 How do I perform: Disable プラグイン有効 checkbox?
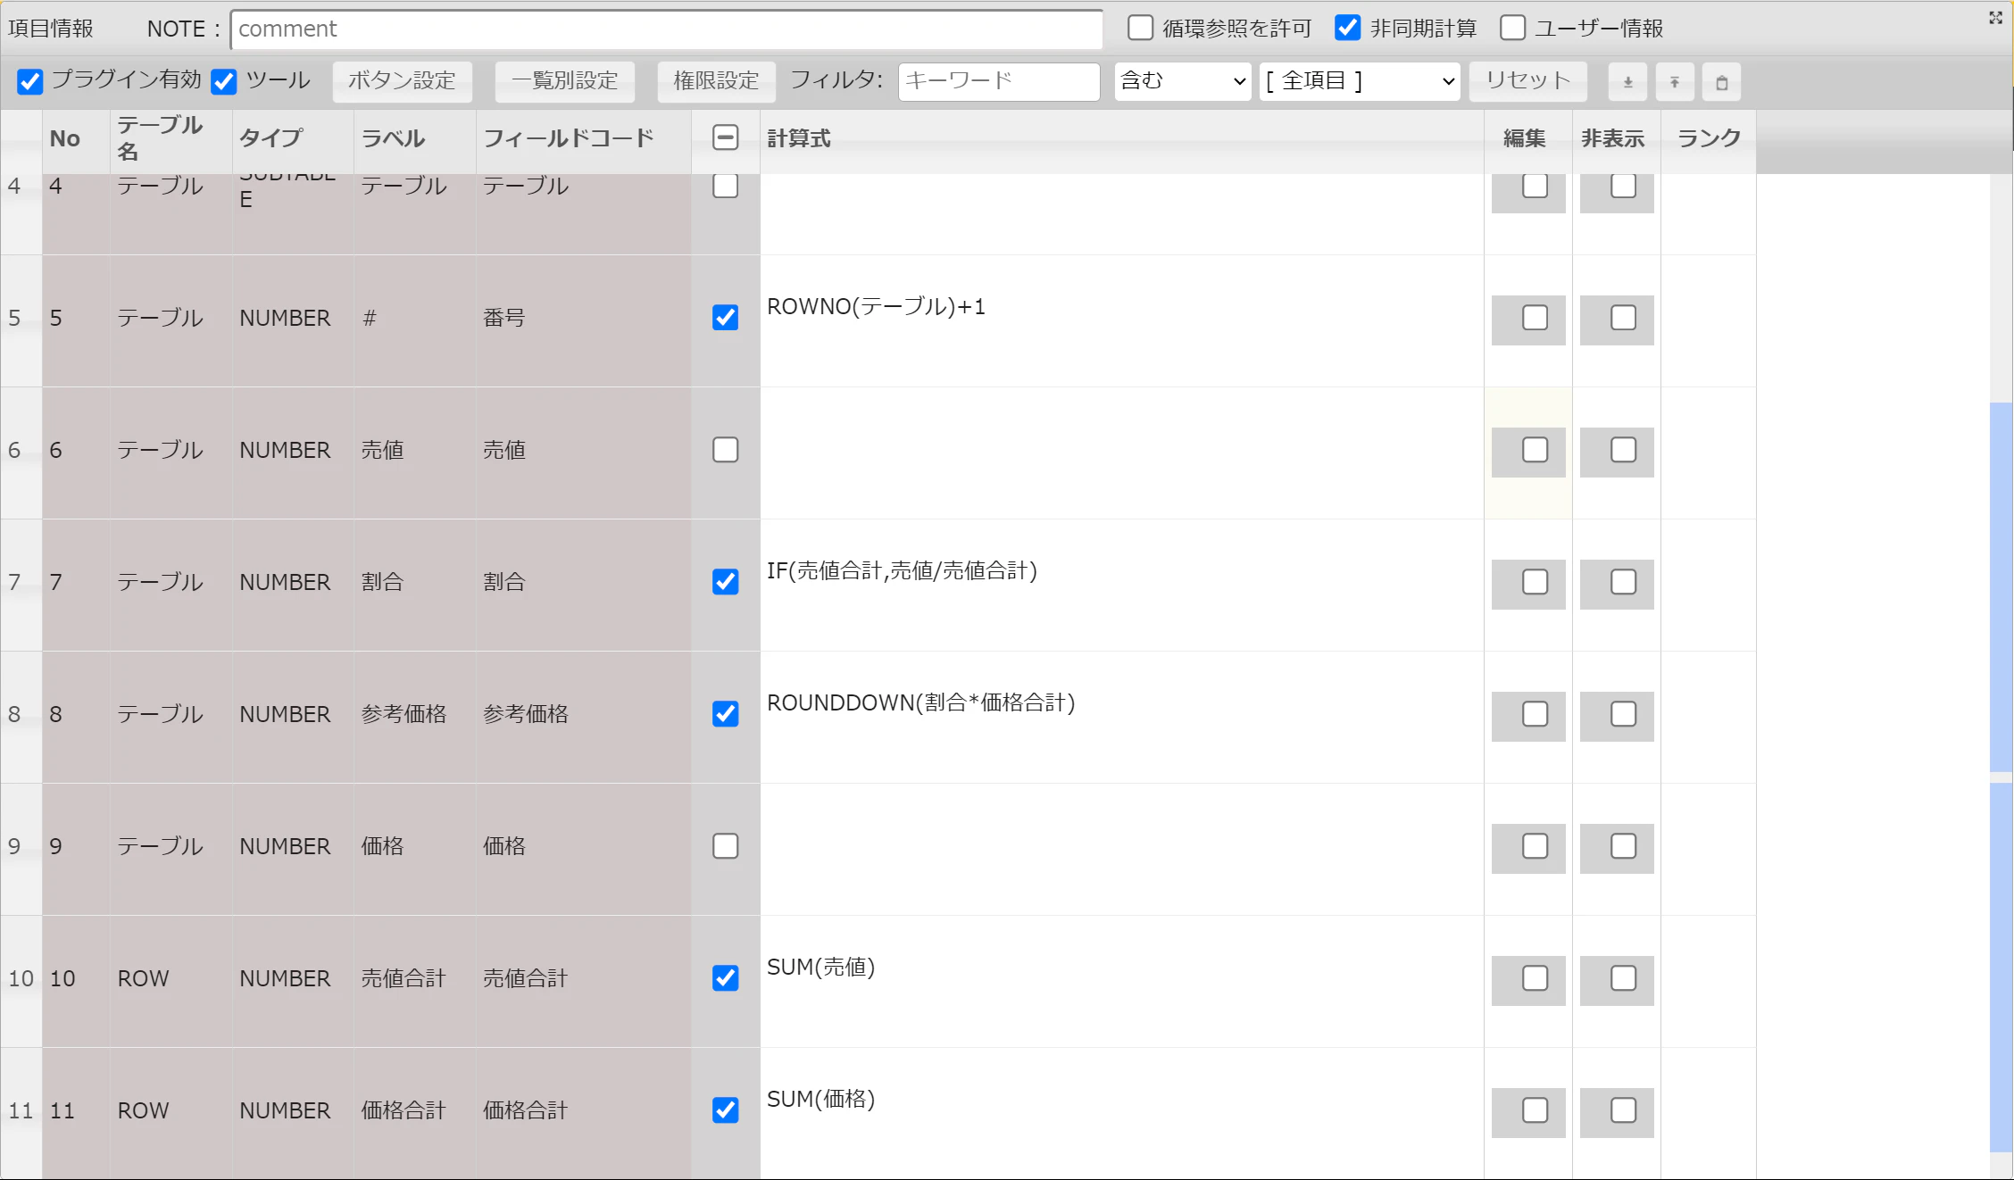point(30,81)
